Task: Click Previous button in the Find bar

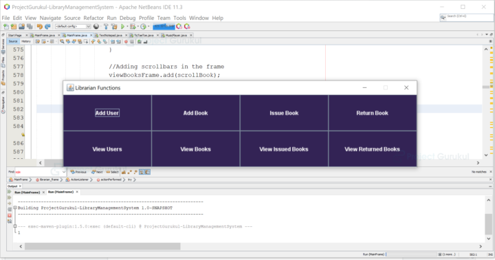Action: [x=78, y=172]
